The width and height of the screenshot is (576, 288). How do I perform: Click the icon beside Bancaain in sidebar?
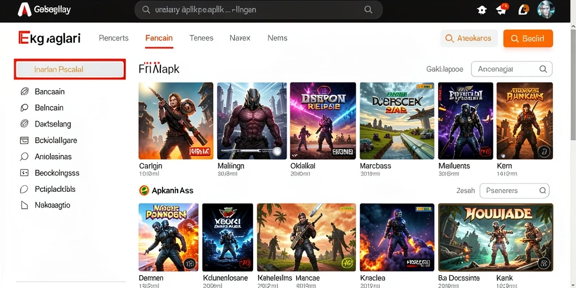[24, 92]
